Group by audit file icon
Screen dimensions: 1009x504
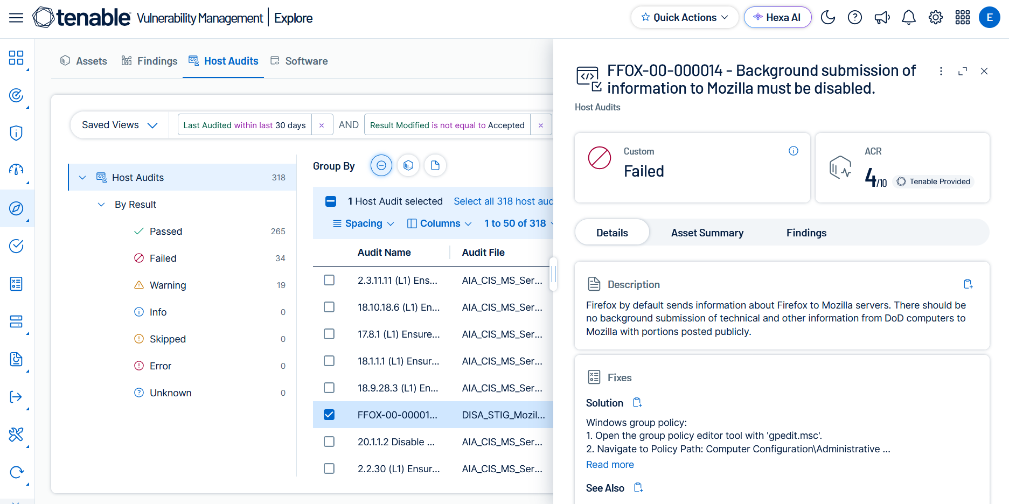point(435,165)
